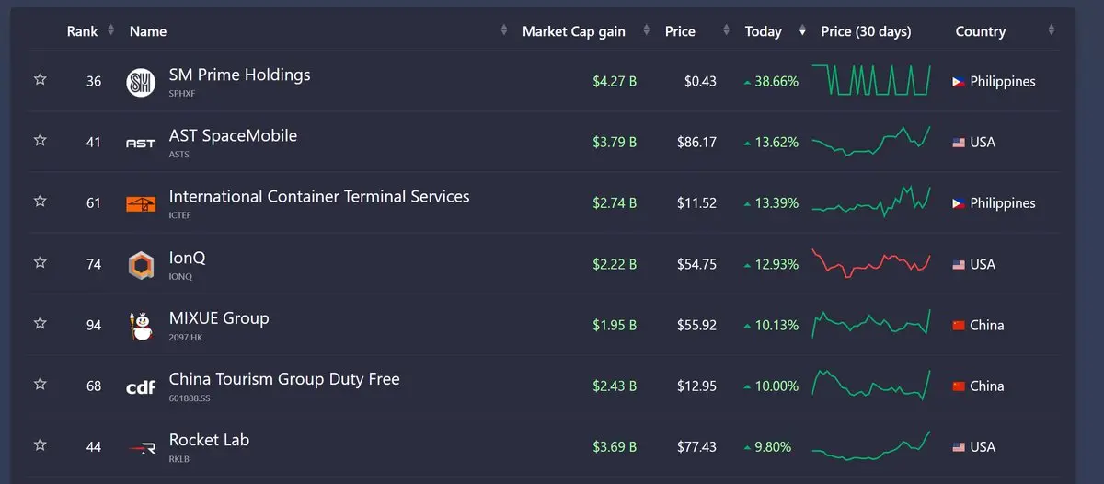Click IonQ 30-day price sparkline chart
This screenshot has height=484, width=1104.
871,263
